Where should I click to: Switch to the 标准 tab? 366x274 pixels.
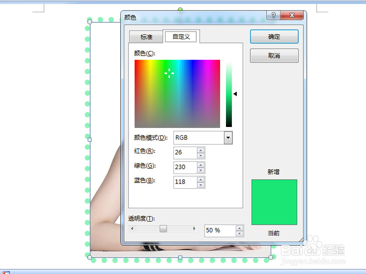[146, 37]
